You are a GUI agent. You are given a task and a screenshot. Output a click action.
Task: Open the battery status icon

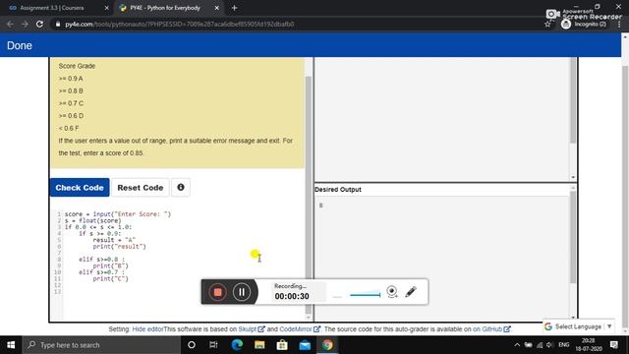(529, 345)
